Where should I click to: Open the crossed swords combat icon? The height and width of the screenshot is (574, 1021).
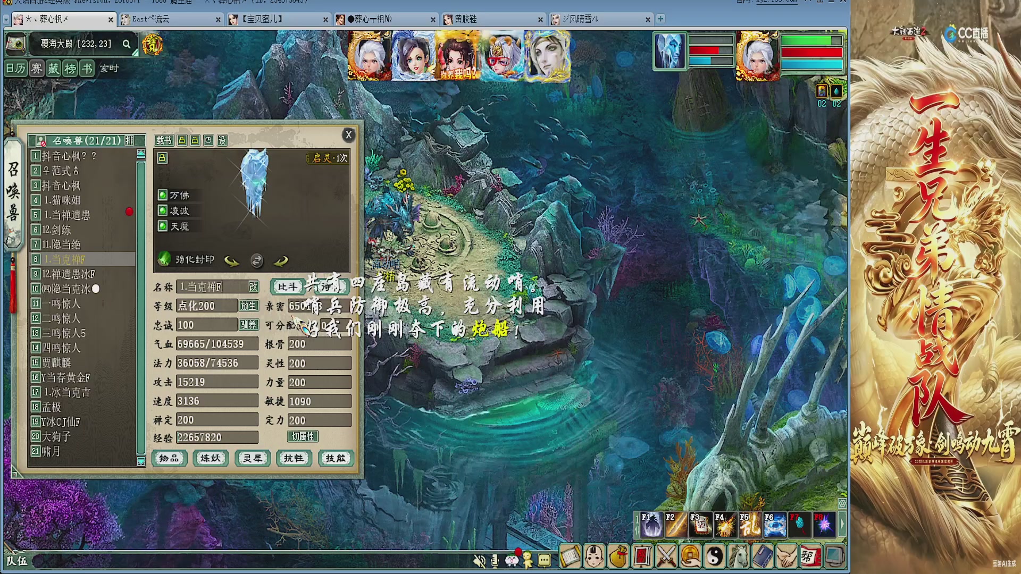(666, 557)
